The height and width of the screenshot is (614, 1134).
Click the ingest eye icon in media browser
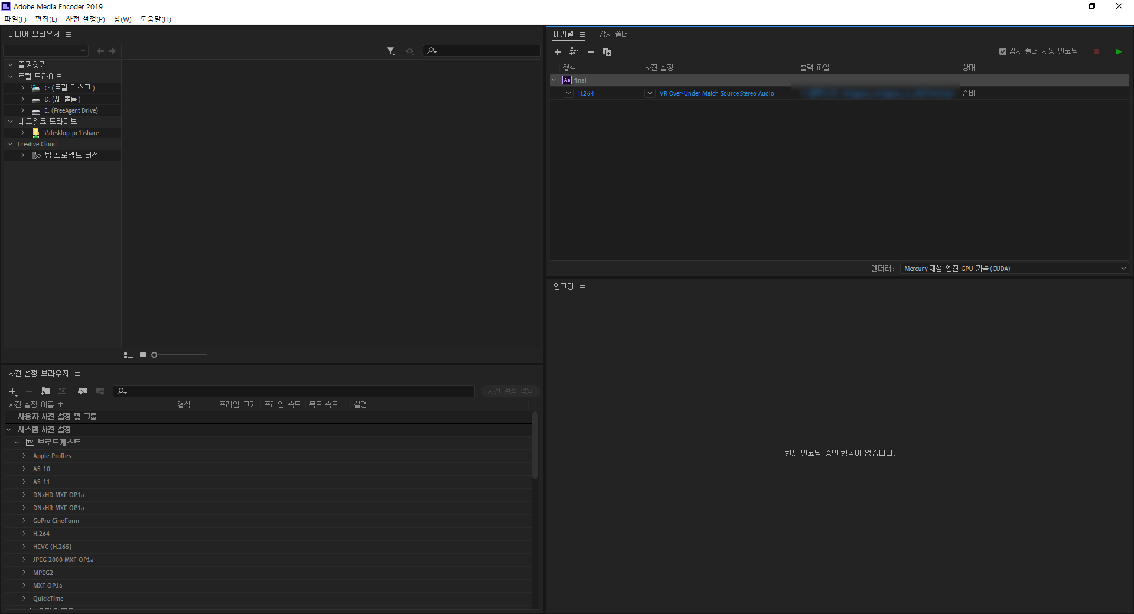[410, 51]
